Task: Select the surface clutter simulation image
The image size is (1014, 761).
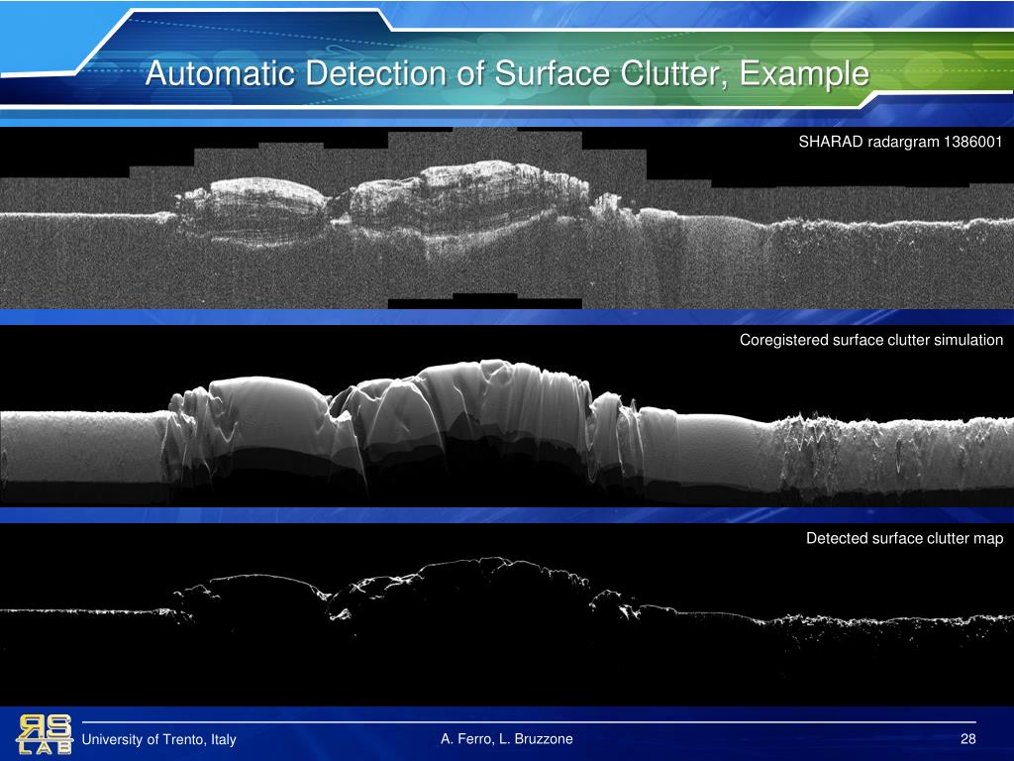Action: tap(507, 416)
